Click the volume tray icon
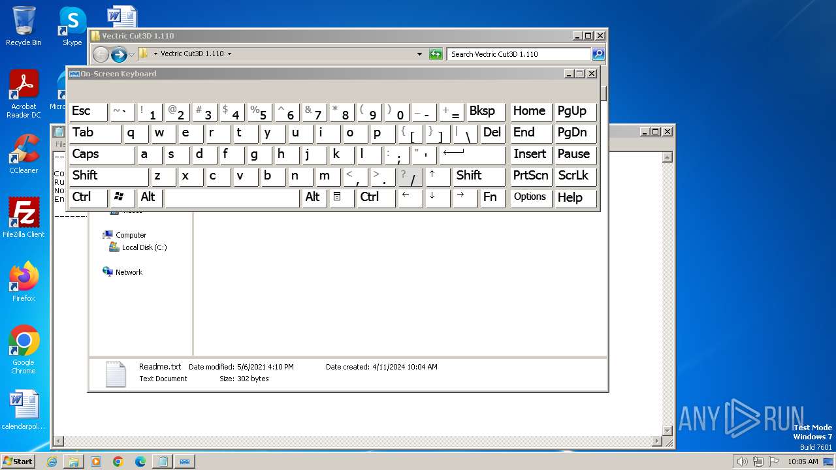The width and height of the screenshot is (836, 470). click(x=742, y=462)
